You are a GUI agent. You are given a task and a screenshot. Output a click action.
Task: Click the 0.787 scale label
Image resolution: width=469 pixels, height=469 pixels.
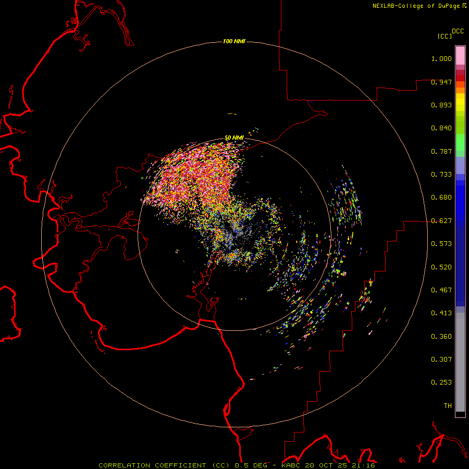click(441, 151)
